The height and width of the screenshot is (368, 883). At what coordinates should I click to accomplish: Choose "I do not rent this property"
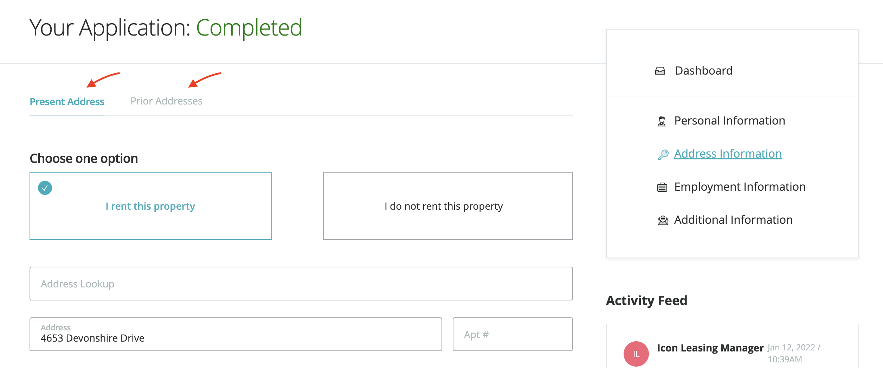[x=447, y=206]
